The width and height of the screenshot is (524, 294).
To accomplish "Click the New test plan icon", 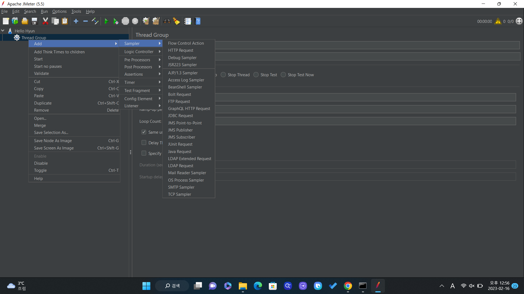I will coord(6,21).
